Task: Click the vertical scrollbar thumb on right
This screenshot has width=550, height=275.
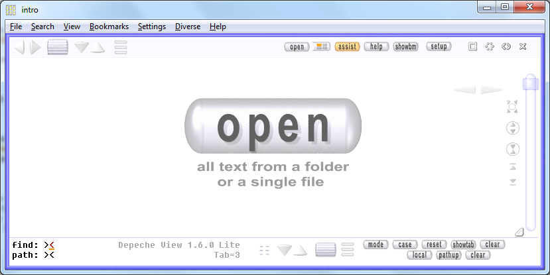Action: click(529, 83)
